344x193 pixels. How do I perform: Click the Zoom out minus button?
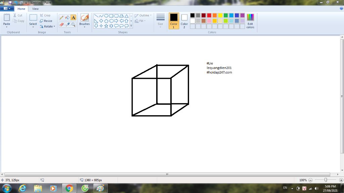310,180
